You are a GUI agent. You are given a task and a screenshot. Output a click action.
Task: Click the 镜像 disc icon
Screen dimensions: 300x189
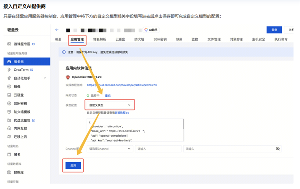point(9,86)
